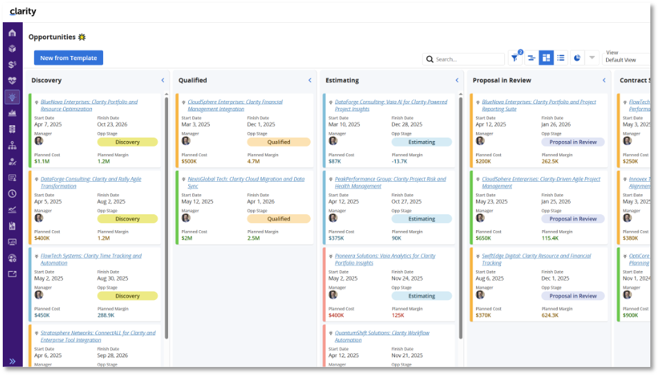Screen dimensions: 660x376
Task: Switch to timeline layout view
Action: pos(531,58)
